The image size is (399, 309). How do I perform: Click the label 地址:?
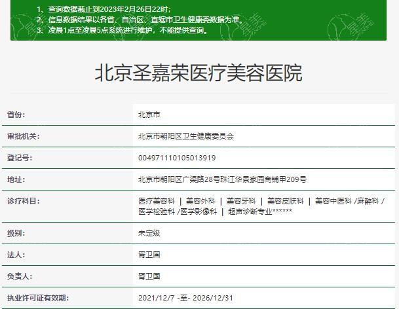[16, 179]
